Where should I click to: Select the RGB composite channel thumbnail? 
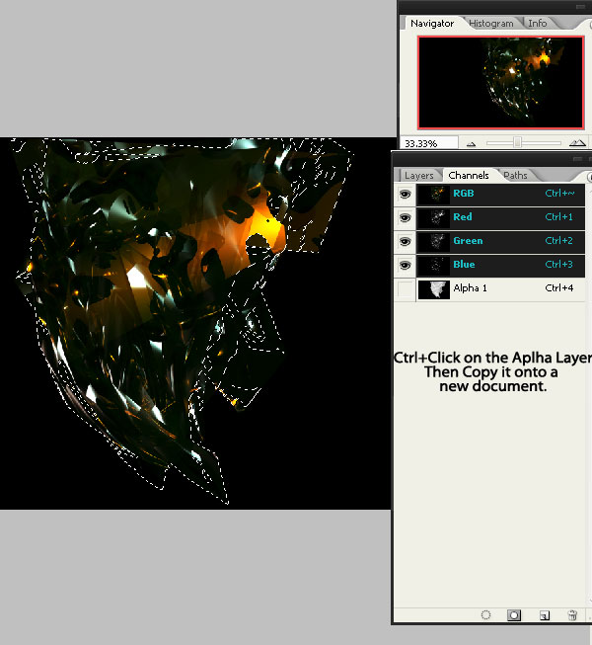pyautogui.click(x=434, y=195)
